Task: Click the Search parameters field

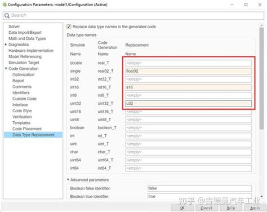Action: point(133,15)
